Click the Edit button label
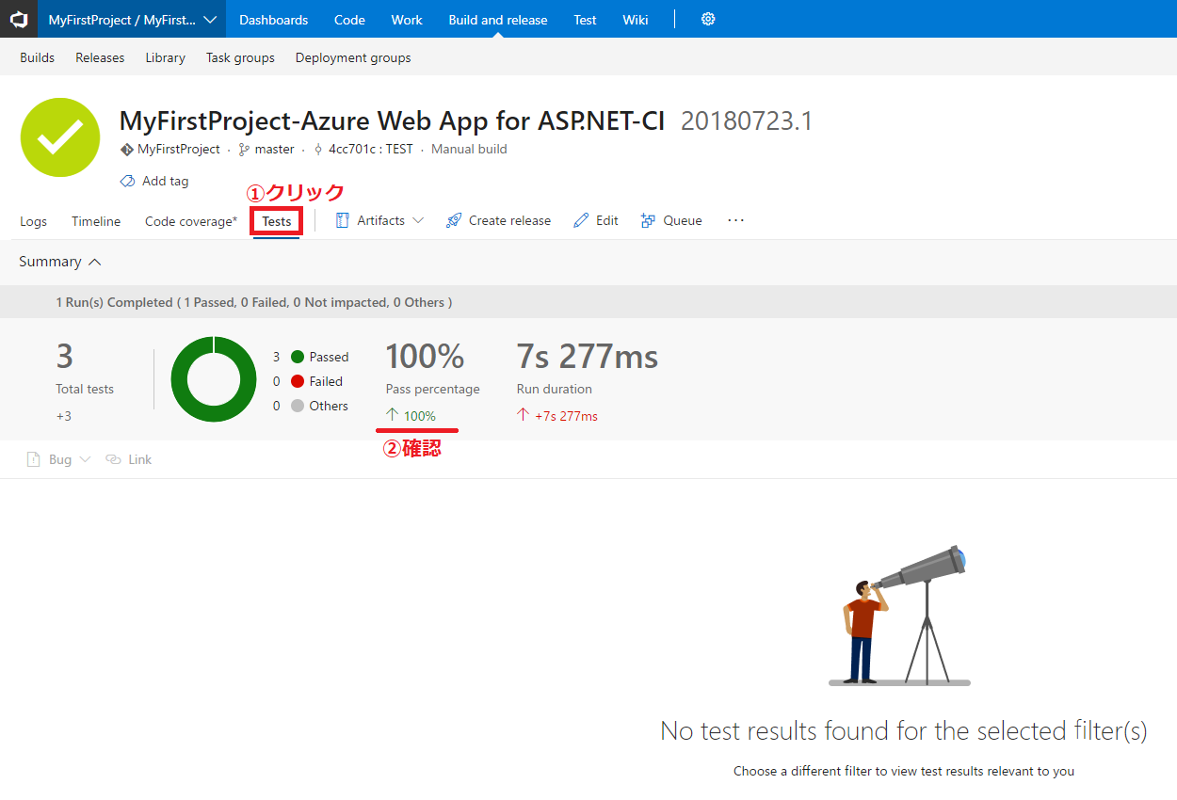 (607, 220)
